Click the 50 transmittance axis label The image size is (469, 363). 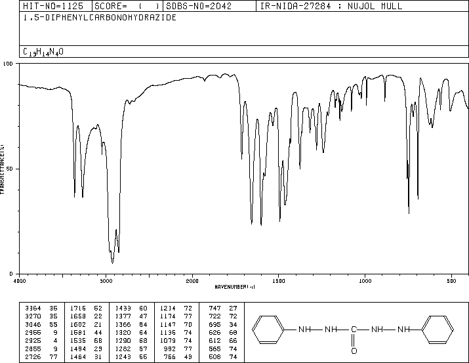pyautogui.click(x=10, y=169)
